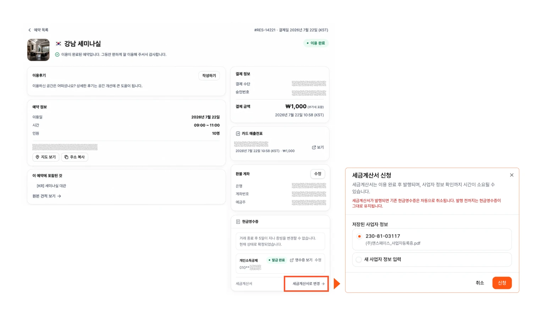
Task: Select the saved business 230-81-03117 radio
Action: (359, 236)
